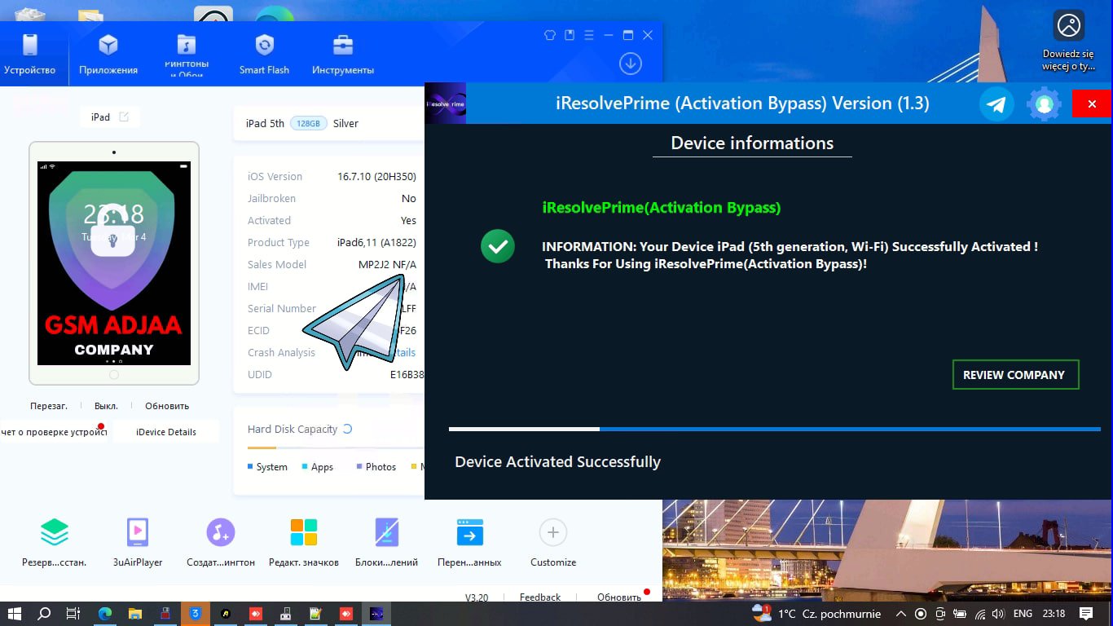The width and height of the screenshot is (1113, 626).
Task: Click the System legend swatch
Action: click(250, 467)
